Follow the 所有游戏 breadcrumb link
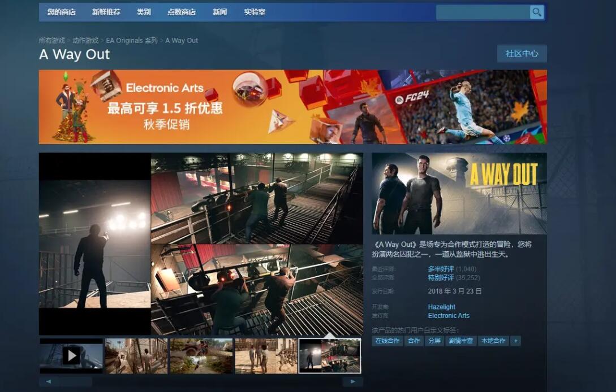The image size is (616, 392). 52,41
